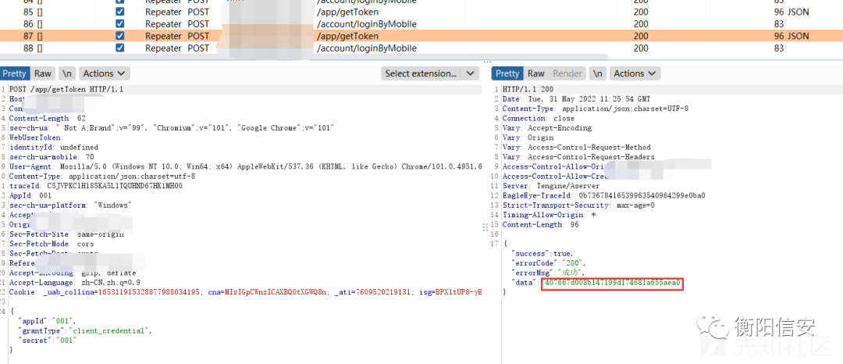Select the Pretty tab in the request panel
This screenshot has height=364, width=843.
(14, 73)
